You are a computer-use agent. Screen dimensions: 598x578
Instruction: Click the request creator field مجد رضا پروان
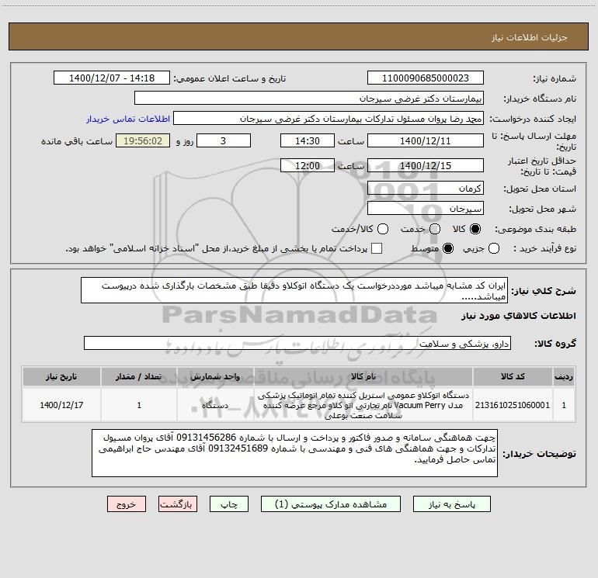tap(329, 119)
